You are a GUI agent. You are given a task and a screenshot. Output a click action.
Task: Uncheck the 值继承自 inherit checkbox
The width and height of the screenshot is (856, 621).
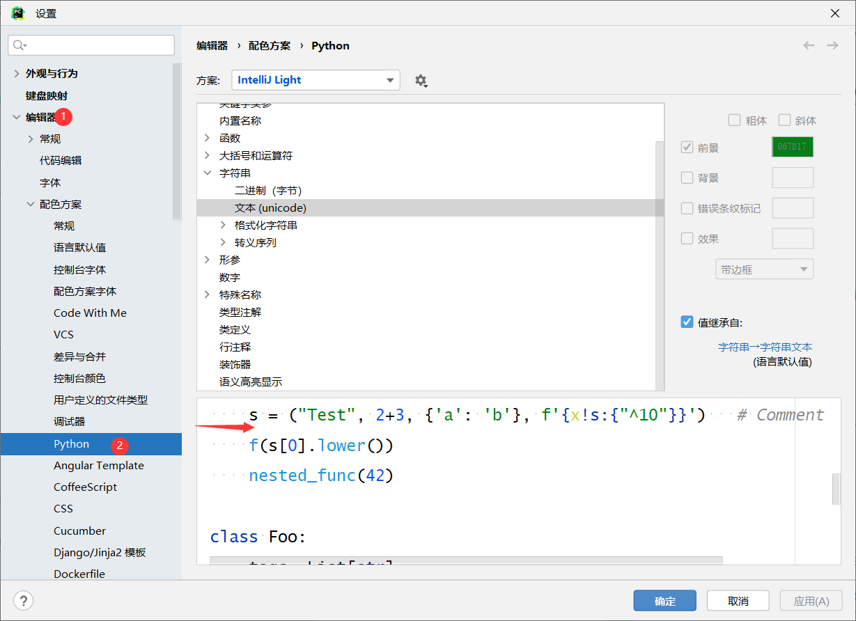click(687, 322)
